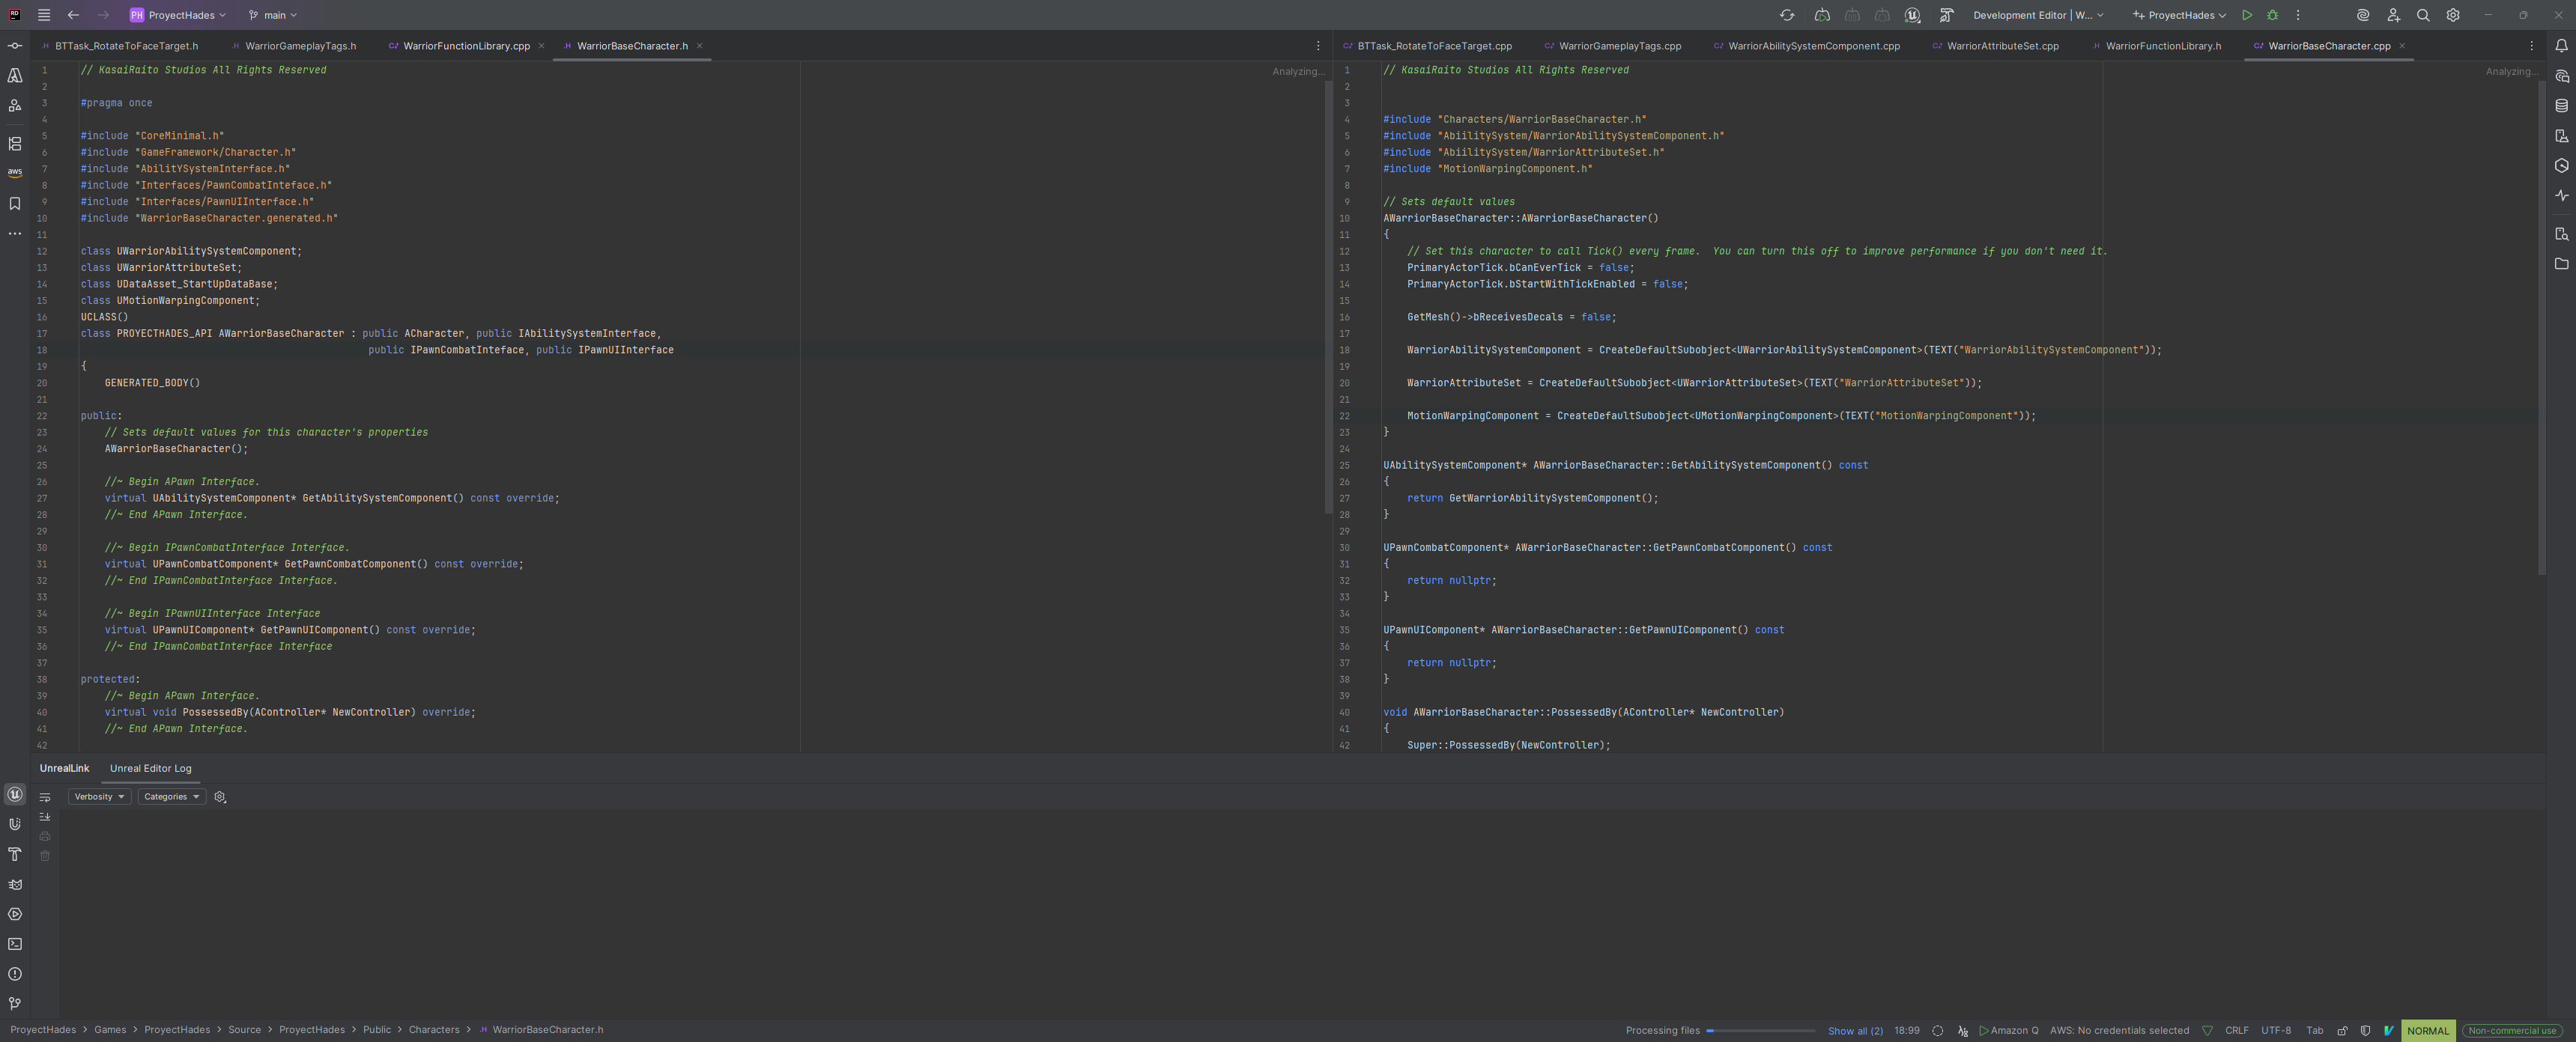
Task: Toggle the NORMAL Vim mode indicator
Action: (2427, 1030)
